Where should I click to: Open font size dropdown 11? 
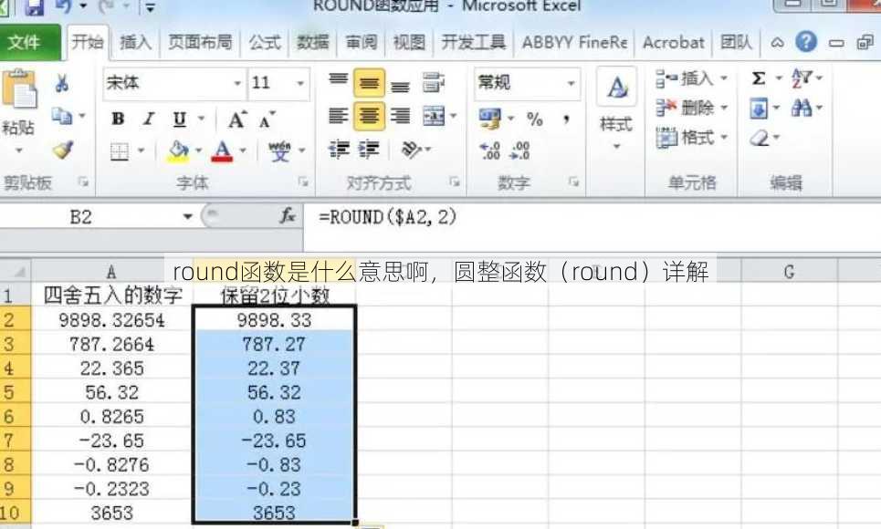(300, 83)
